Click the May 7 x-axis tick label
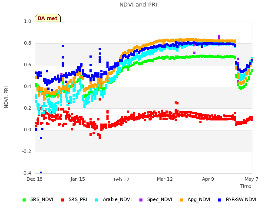The image size is (278, 208). tap(252, 179)
